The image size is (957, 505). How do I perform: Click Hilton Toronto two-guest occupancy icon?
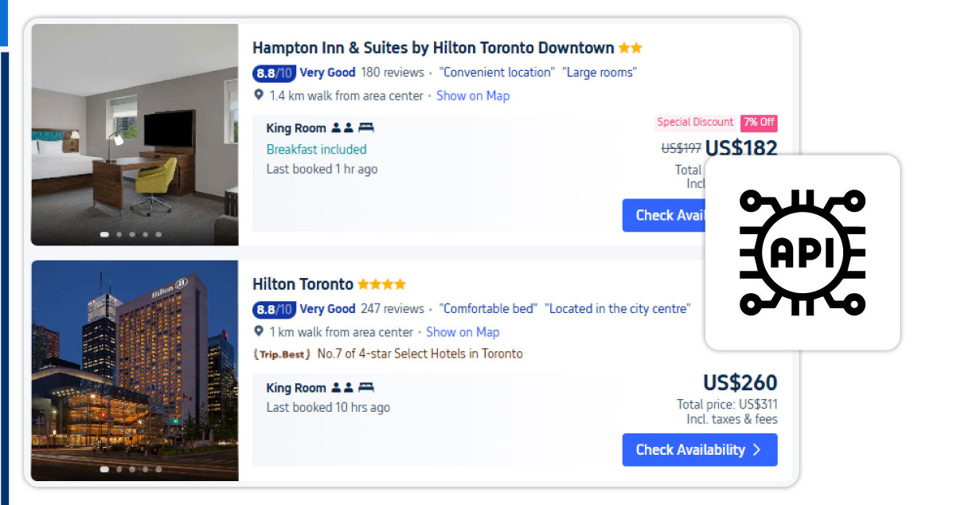point(342,388)
